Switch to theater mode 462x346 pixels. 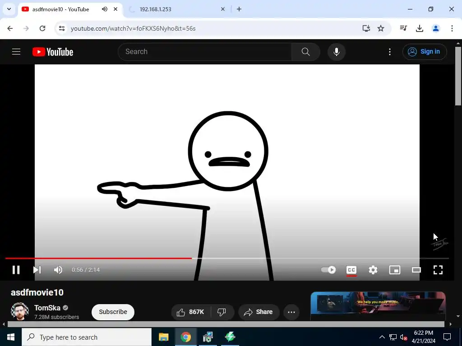pyautogui.click(x=416, y=270)
